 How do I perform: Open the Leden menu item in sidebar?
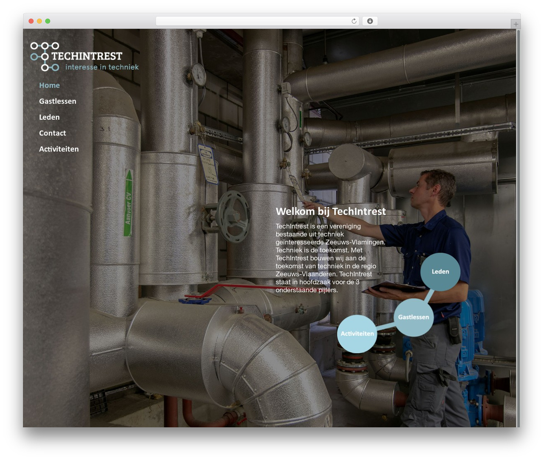click(x=49, y=117)
